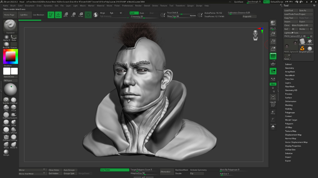The height and width of the screenshot is (178, 318).
Task: Open the Material menu
Action: click(x=100, y=6)
